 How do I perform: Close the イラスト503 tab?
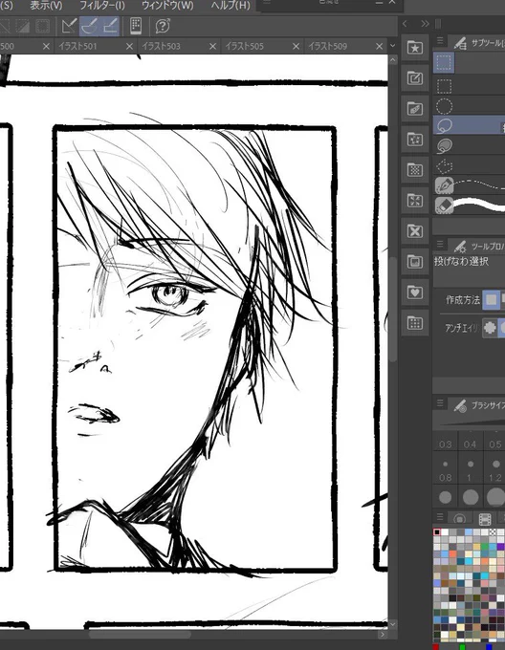(212, 47)
